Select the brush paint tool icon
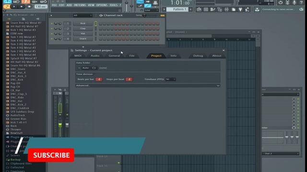307x172 pixels. 140,6
